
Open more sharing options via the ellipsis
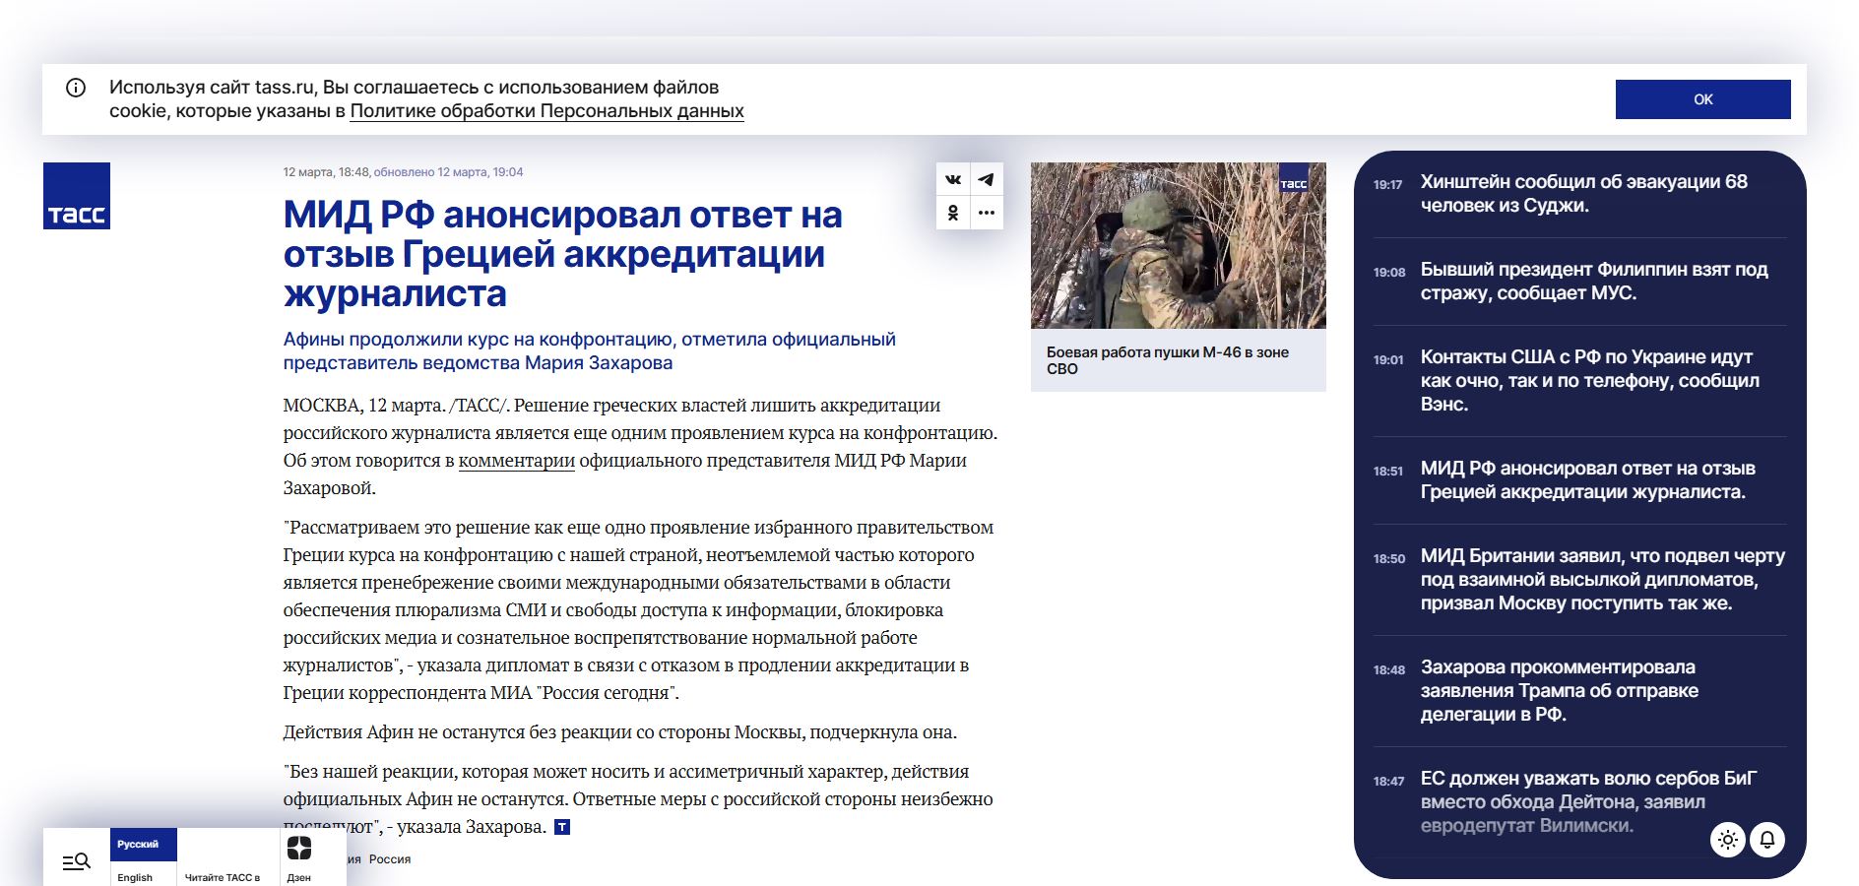tap(986, 213)
